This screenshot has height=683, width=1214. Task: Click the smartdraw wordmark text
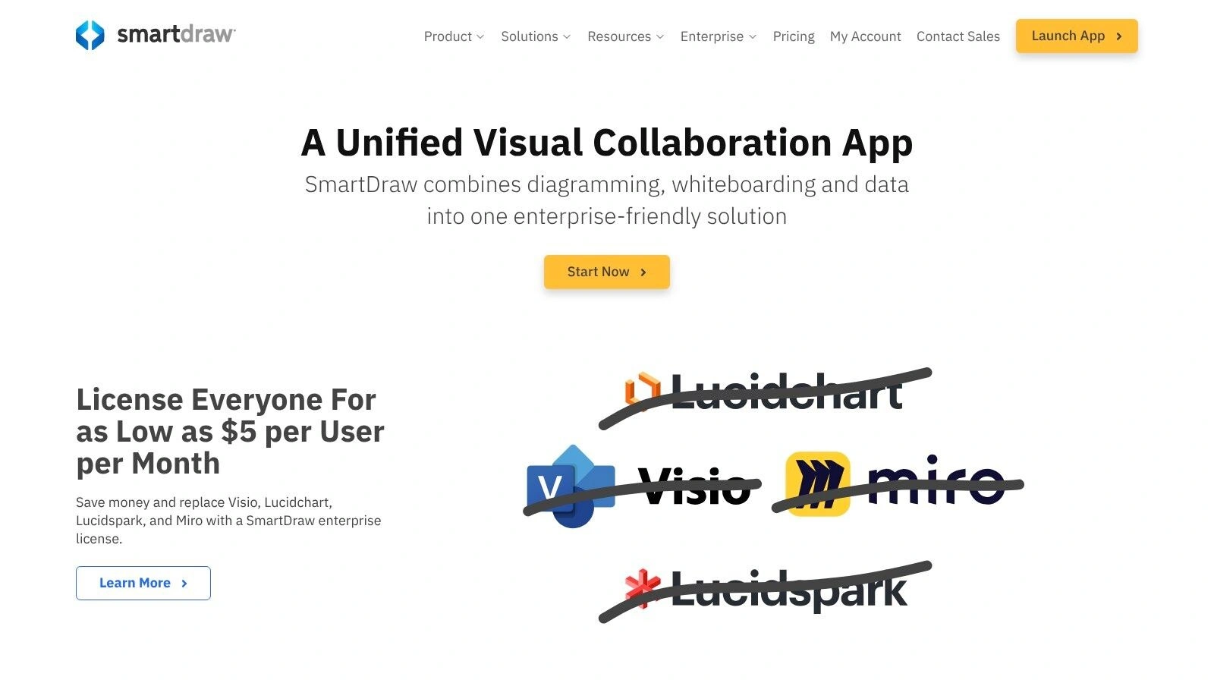[x=176, y=35]
